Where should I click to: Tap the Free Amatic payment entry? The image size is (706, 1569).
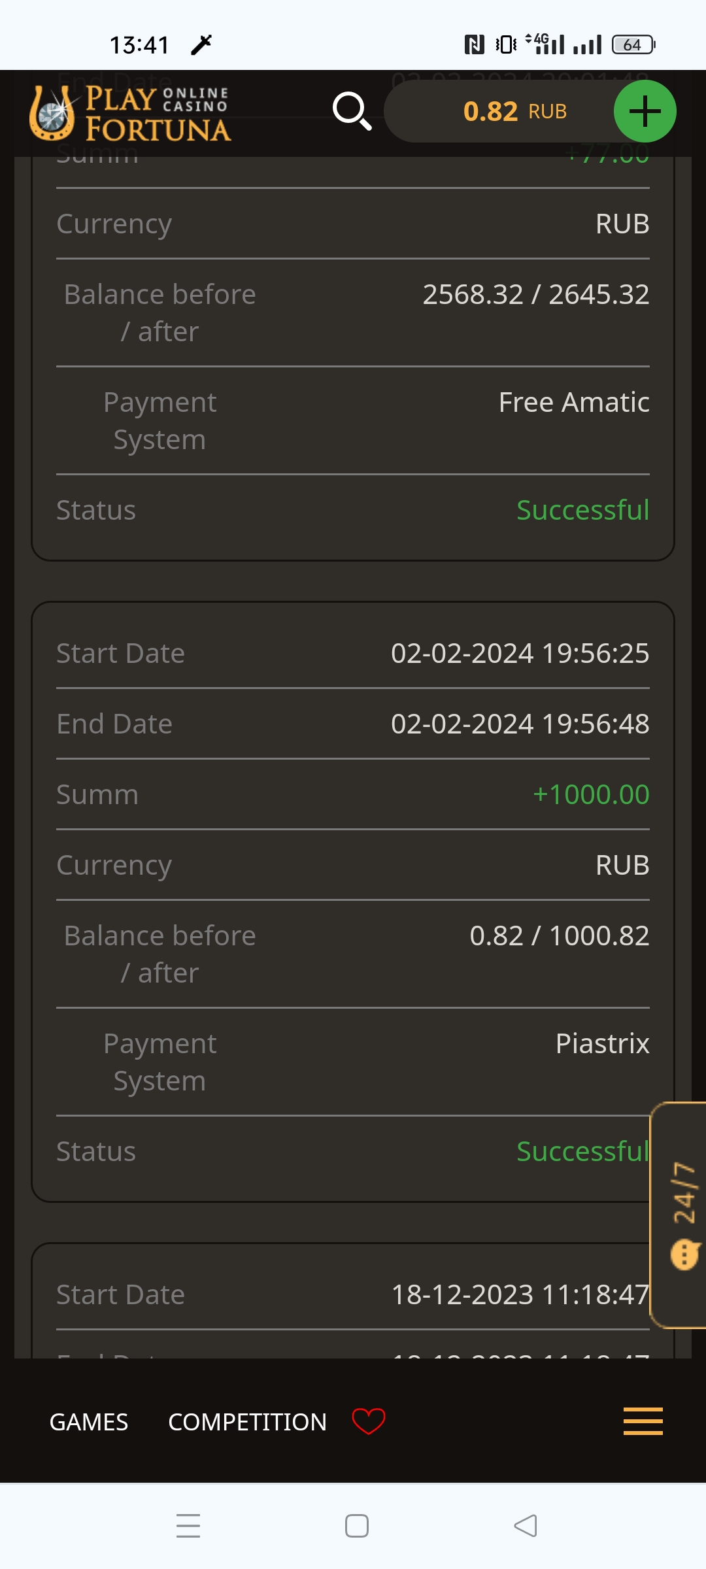tap(573, 402)
